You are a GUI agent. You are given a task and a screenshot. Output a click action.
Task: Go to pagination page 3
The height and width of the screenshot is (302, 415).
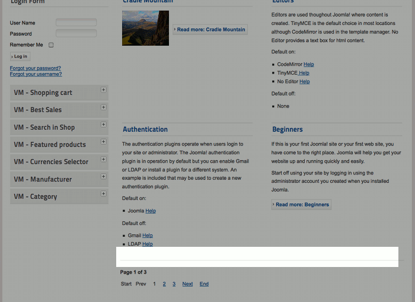pos(174,284)
